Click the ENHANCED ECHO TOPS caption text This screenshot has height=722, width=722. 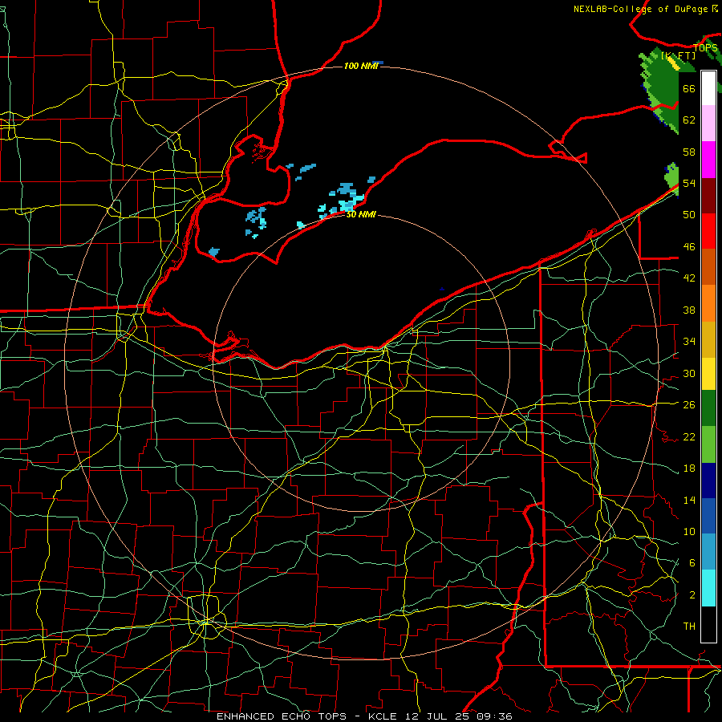(281, 716)
